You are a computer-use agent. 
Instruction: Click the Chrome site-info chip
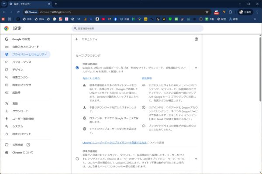31,12
